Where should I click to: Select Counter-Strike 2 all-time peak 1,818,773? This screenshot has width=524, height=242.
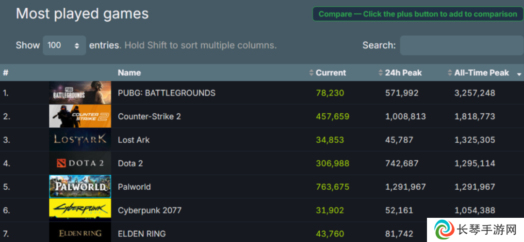[475, 116]
